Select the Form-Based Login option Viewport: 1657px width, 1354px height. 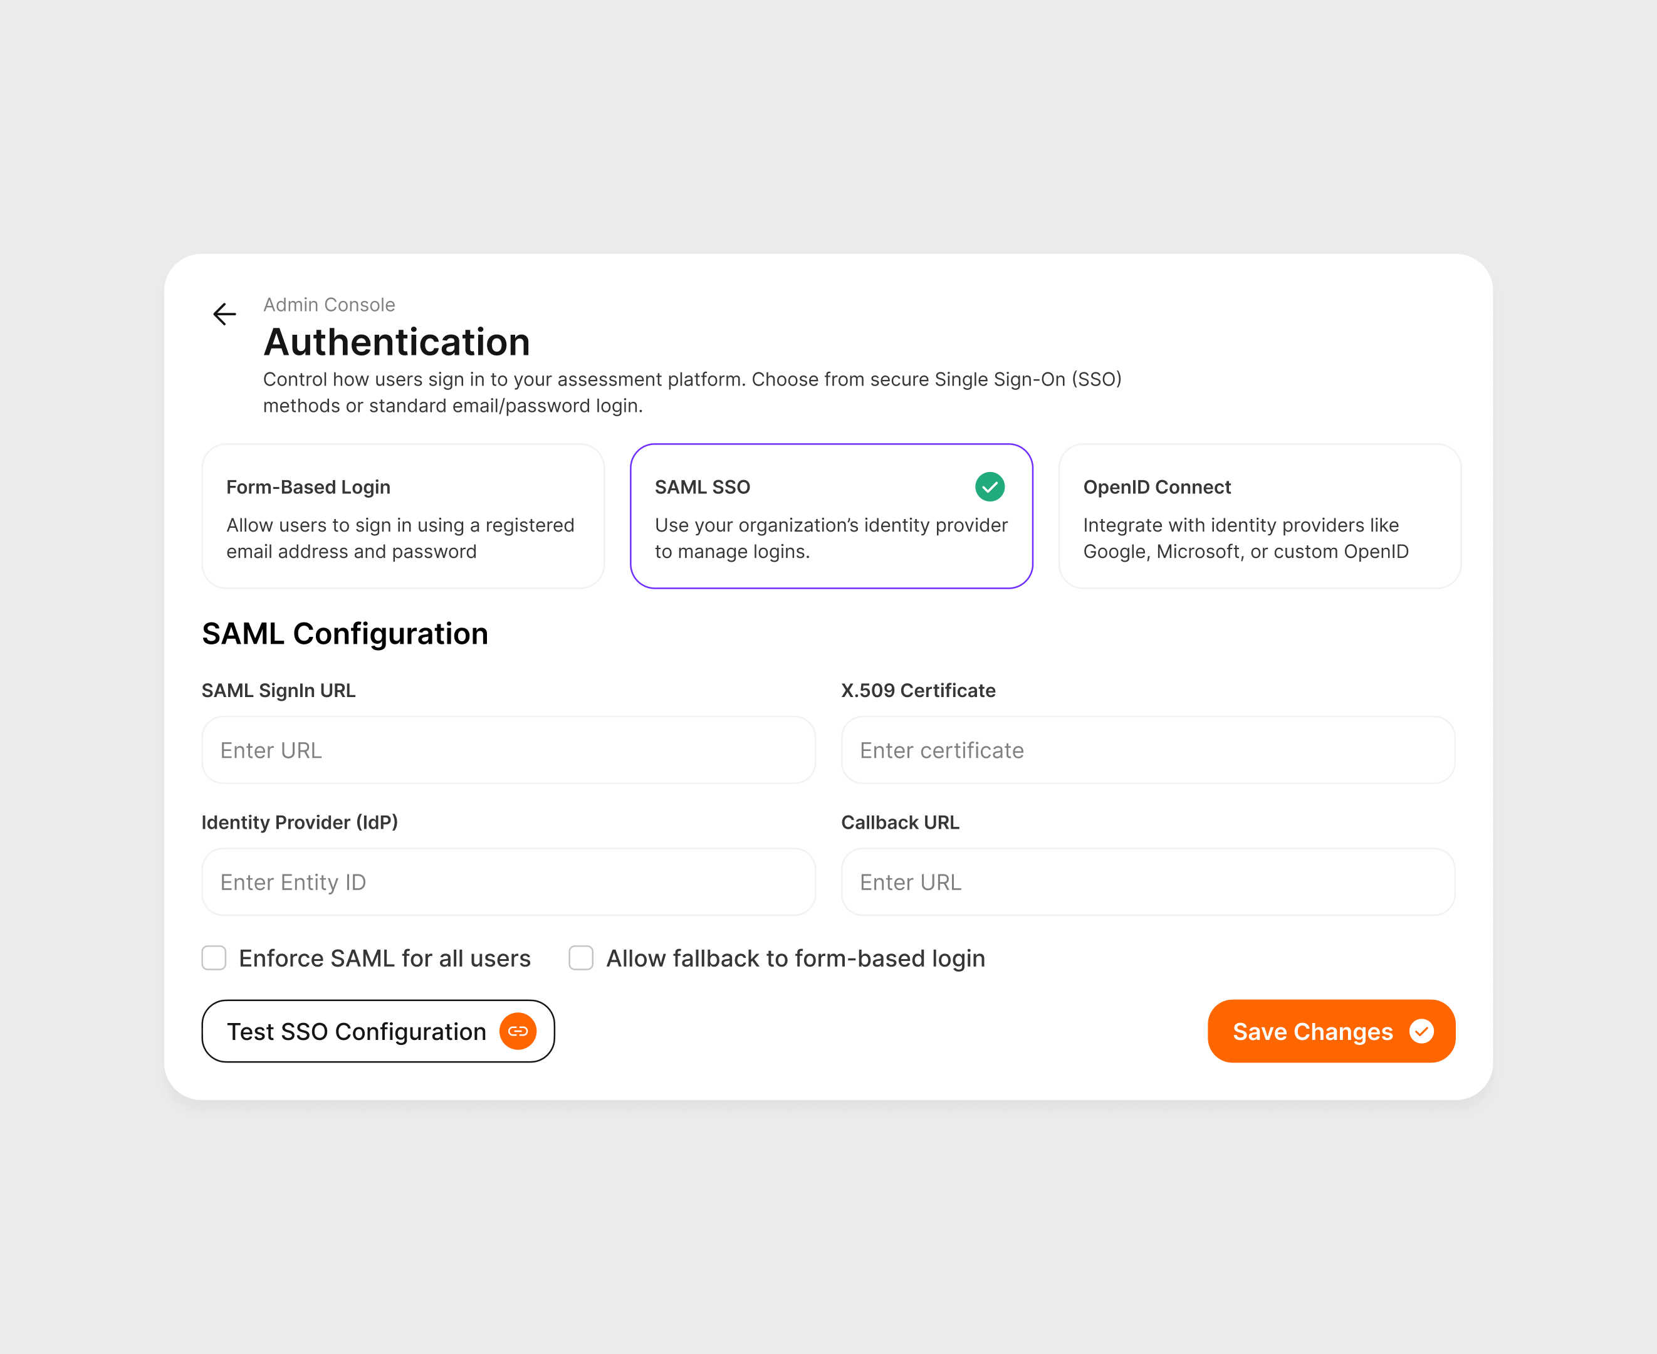[x=402, y=517]
